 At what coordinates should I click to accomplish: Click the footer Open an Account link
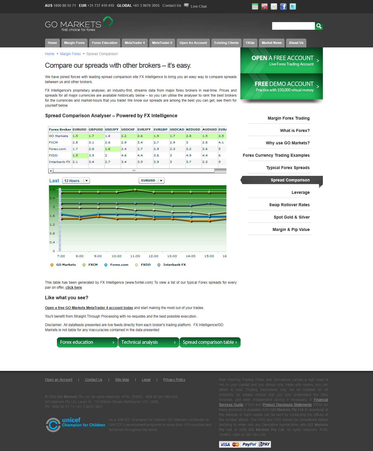(x=59, y=380)
